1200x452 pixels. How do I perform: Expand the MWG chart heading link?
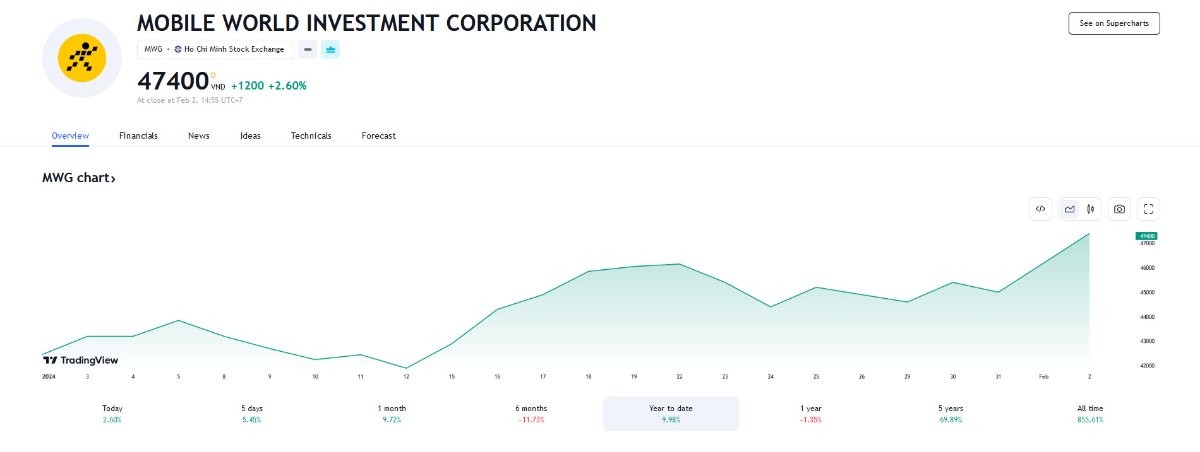pyautogui.click(x=79, y=178)
